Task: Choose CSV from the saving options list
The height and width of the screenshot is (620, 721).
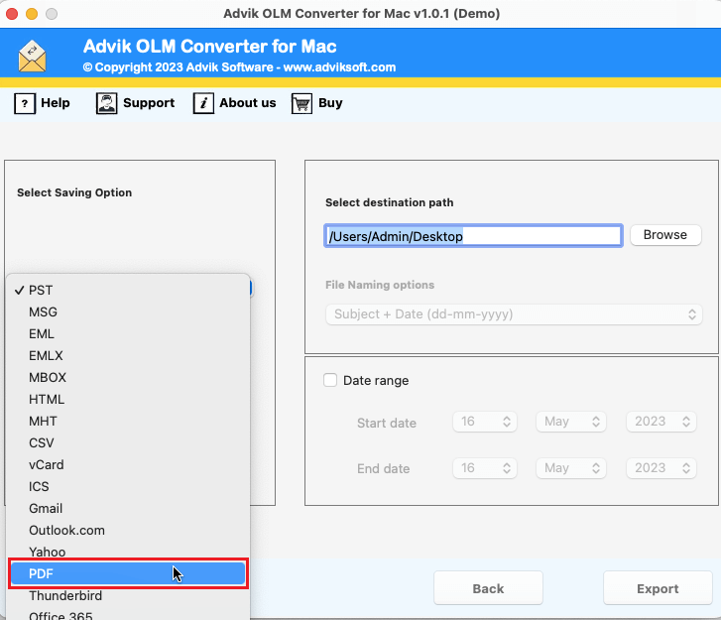Action: pyautogui.click(x=128, y=442)
